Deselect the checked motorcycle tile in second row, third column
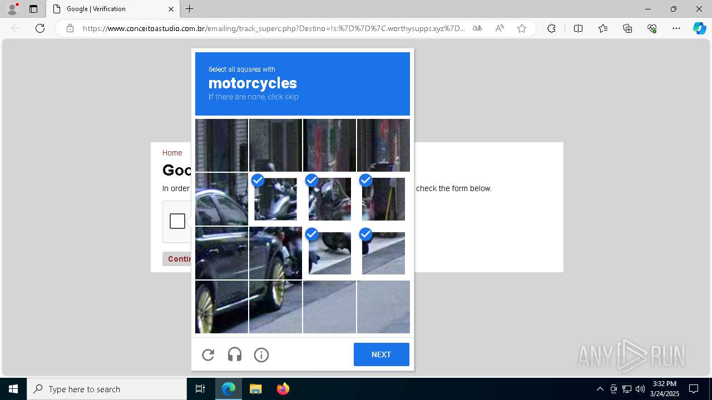This screenshot has height=400, width=712. pos(329,199)
